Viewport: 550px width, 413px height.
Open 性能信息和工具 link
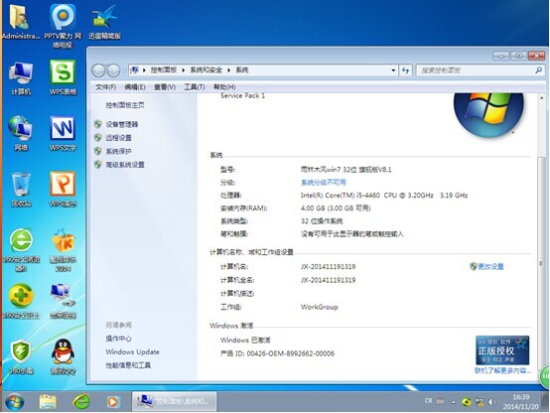coord(128,365)
